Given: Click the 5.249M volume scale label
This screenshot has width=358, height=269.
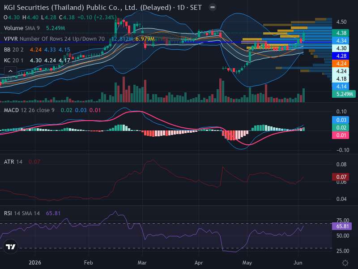Looking at the screenshot, I should [344, 94].
